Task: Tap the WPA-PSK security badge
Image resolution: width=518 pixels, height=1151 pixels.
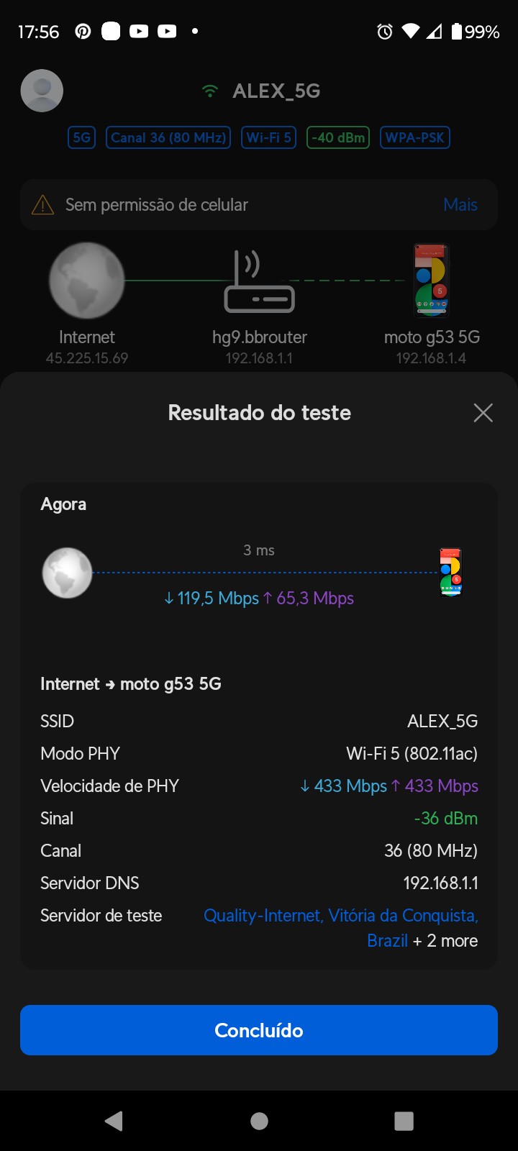Action: coord(415,137)
